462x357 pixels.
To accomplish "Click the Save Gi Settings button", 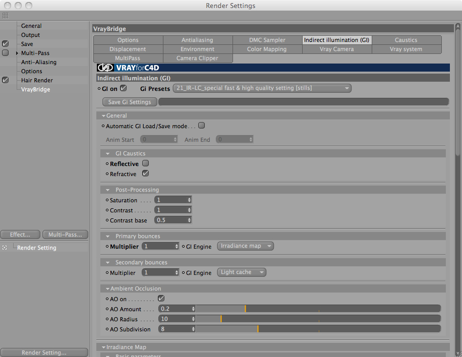I will point(130,102).
